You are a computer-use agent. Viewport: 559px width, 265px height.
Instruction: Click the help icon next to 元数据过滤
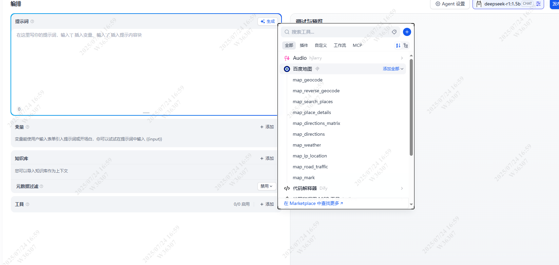point(41,186)
